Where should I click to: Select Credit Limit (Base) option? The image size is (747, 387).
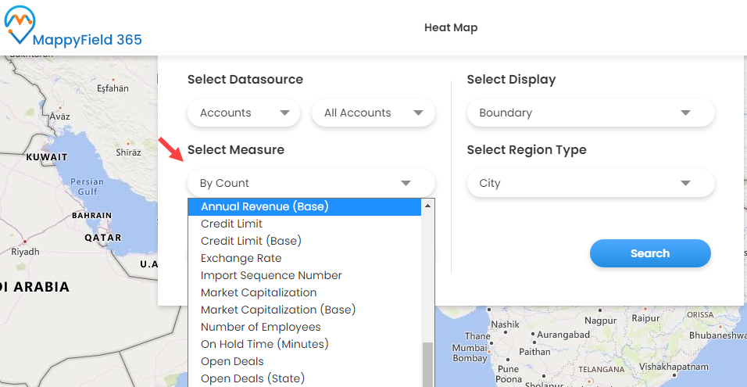pyautogui.click(x=251, y=241)
